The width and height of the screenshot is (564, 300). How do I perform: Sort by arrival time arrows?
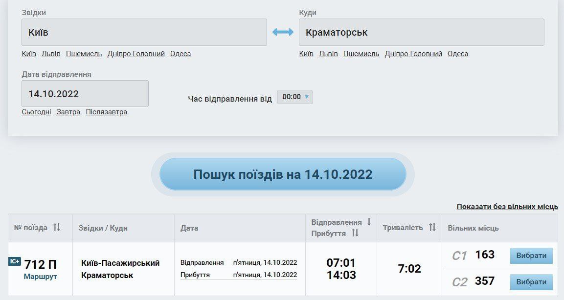coord(355,234)
